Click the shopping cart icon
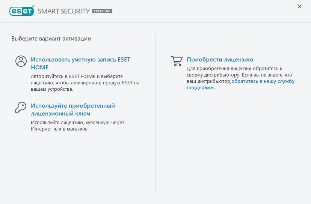311x204 pixels. click(x=177, y=61)
